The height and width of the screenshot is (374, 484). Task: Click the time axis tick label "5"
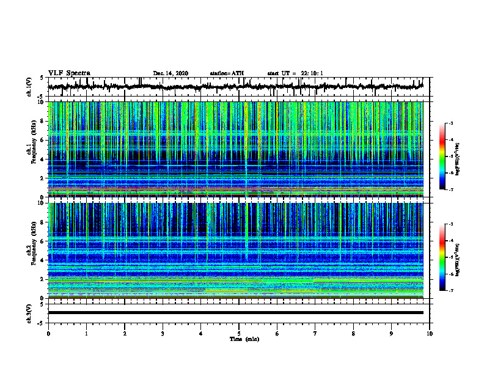(239, 334)
